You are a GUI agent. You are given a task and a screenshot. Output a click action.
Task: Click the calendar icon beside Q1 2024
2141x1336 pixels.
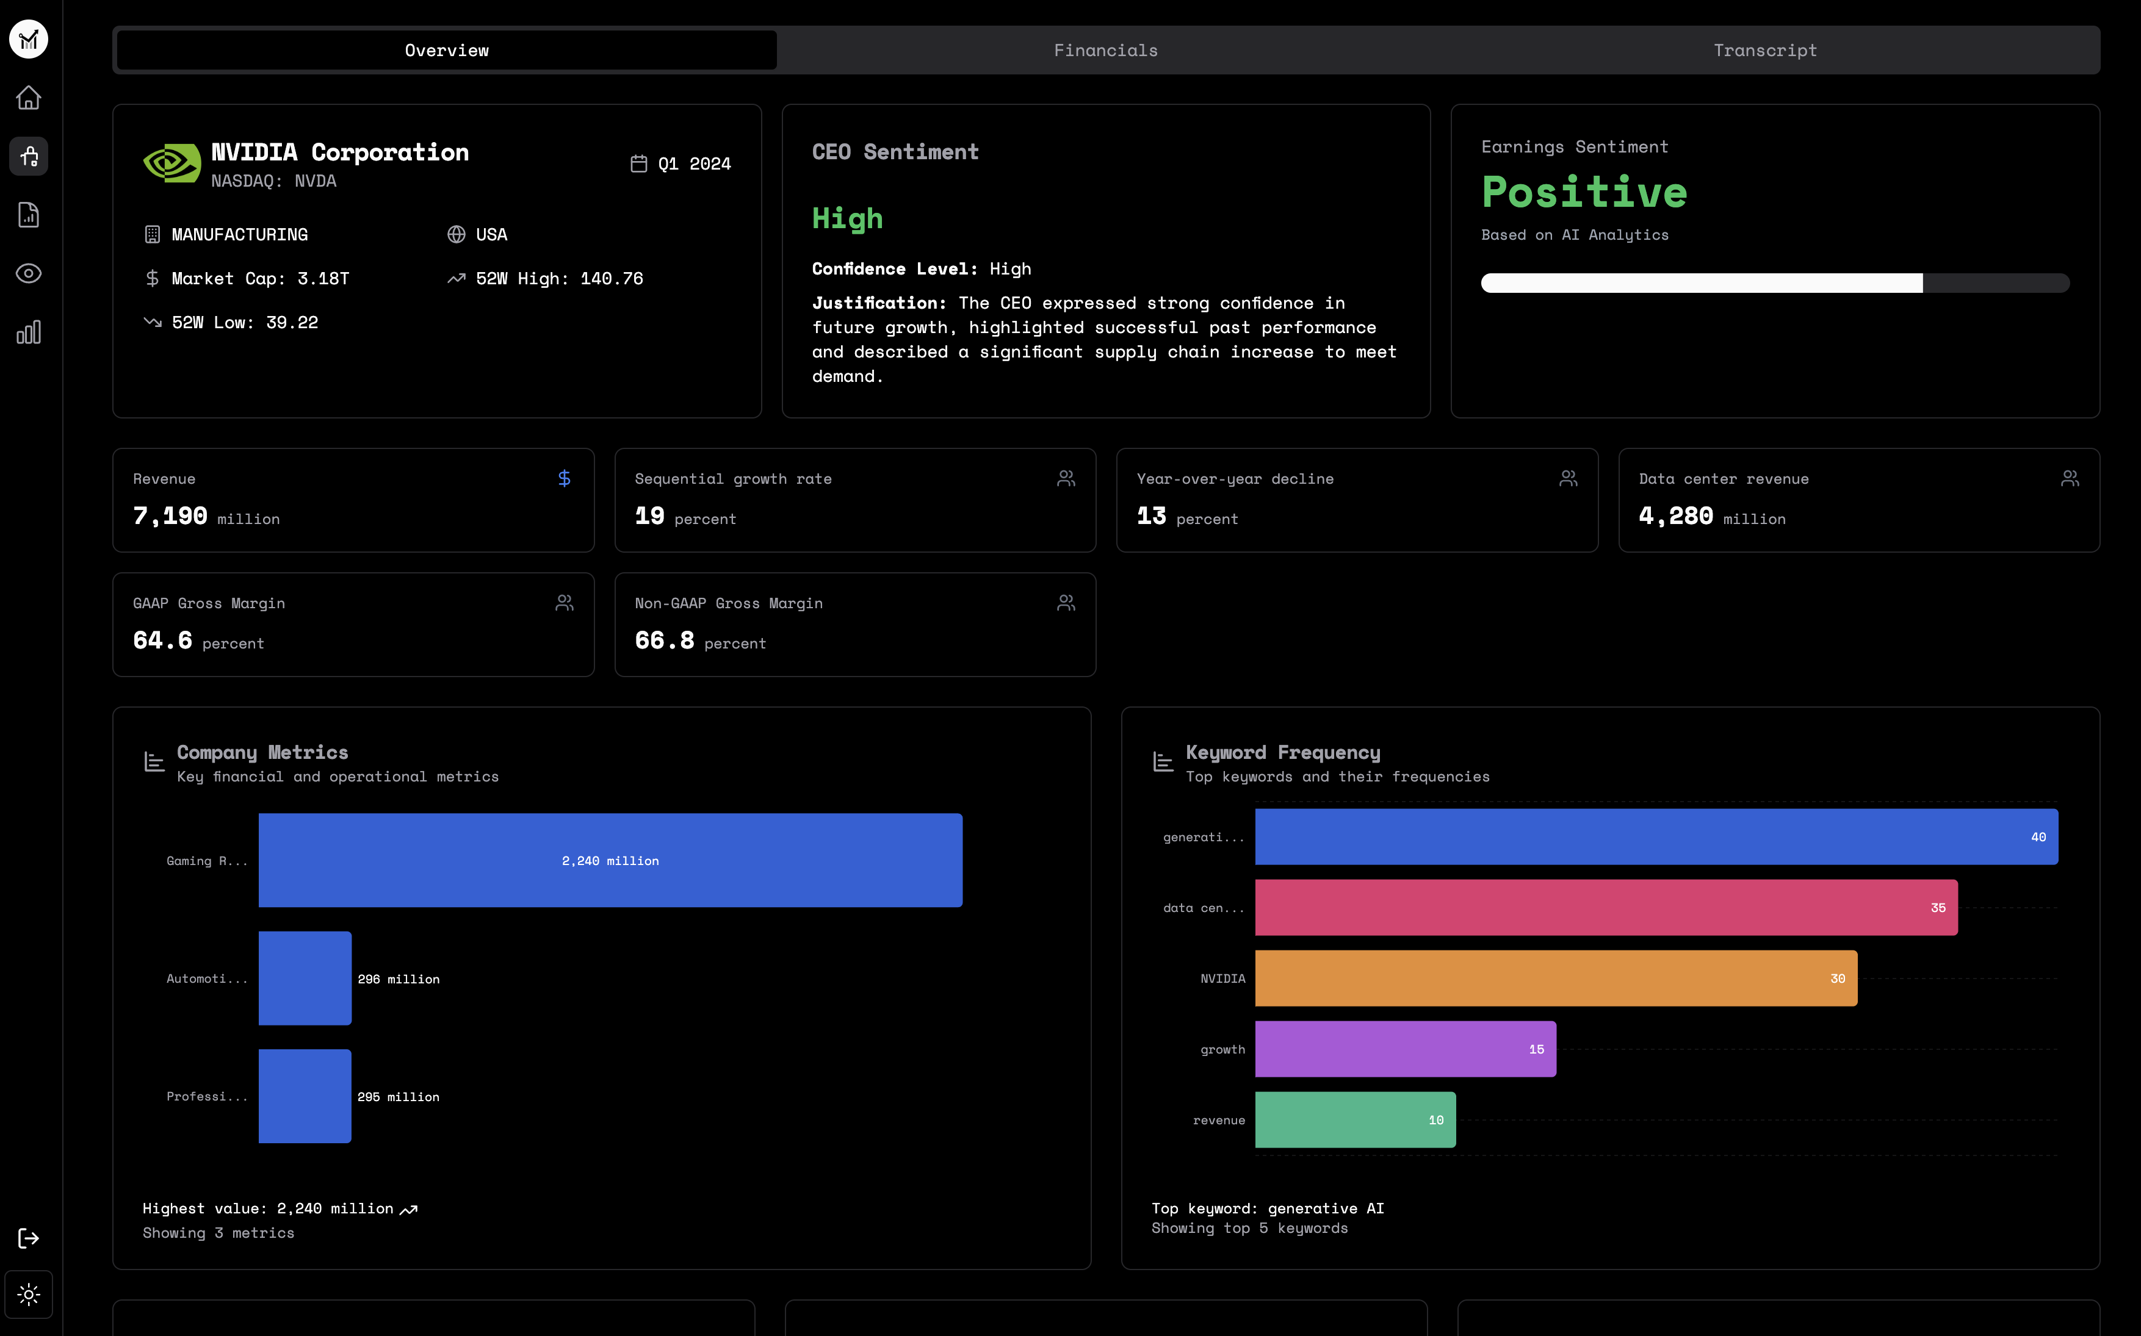(638, 163)
